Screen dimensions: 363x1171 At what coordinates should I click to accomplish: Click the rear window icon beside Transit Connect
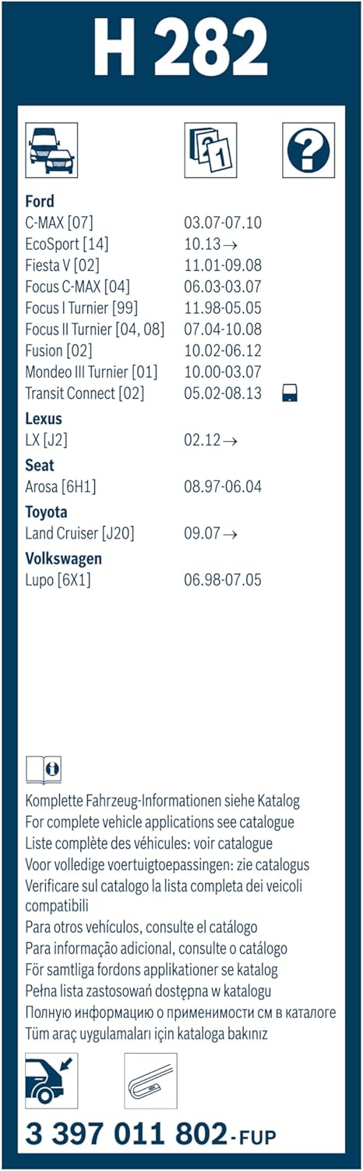pos(291,394)
